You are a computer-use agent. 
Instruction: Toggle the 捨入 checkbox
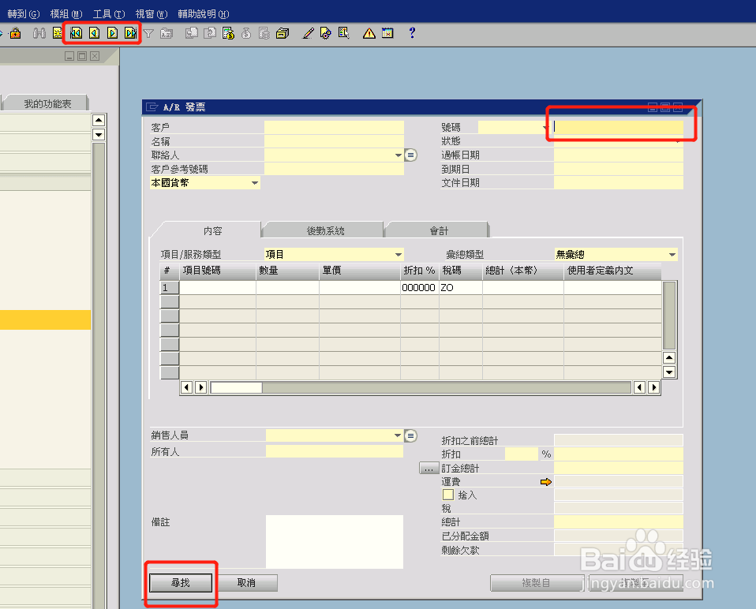click(449, 495)
